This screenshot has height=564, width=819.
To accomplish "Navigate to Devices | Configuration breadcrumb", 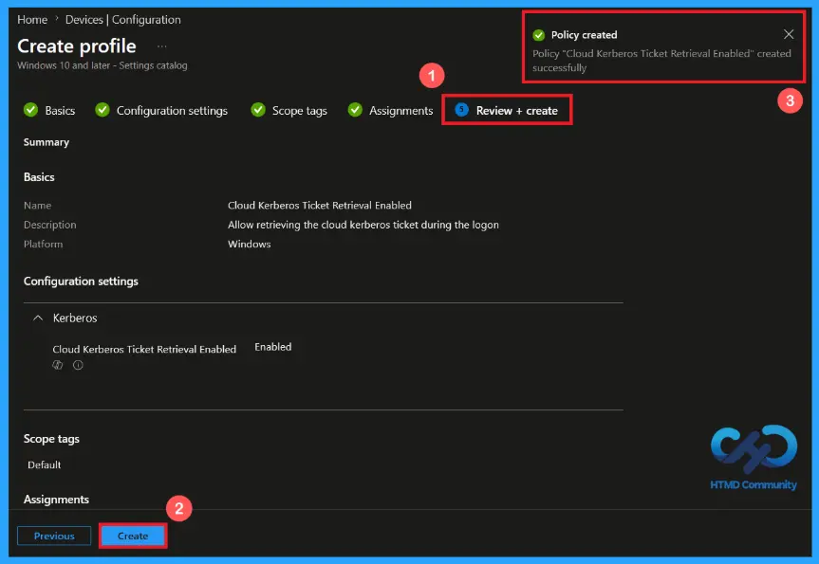I will pyautogui.click(x=122, y=20).
